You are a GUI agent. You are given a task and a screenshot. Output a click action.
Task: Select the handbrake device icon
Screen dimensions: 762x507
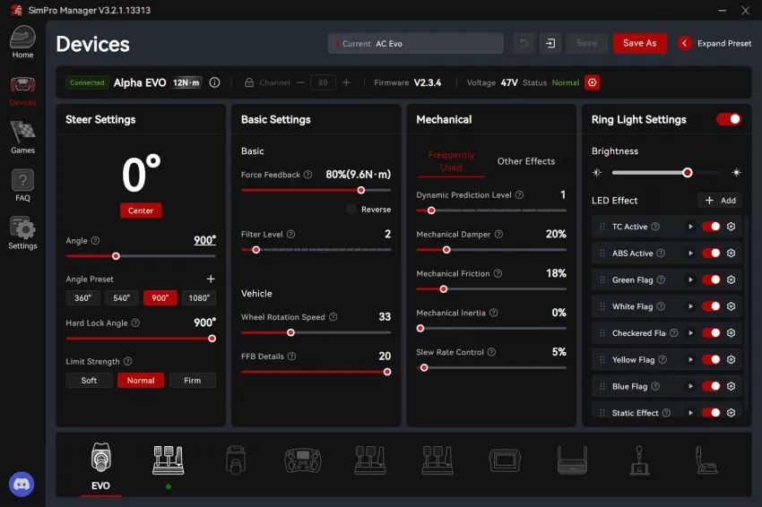coord(707,460)
